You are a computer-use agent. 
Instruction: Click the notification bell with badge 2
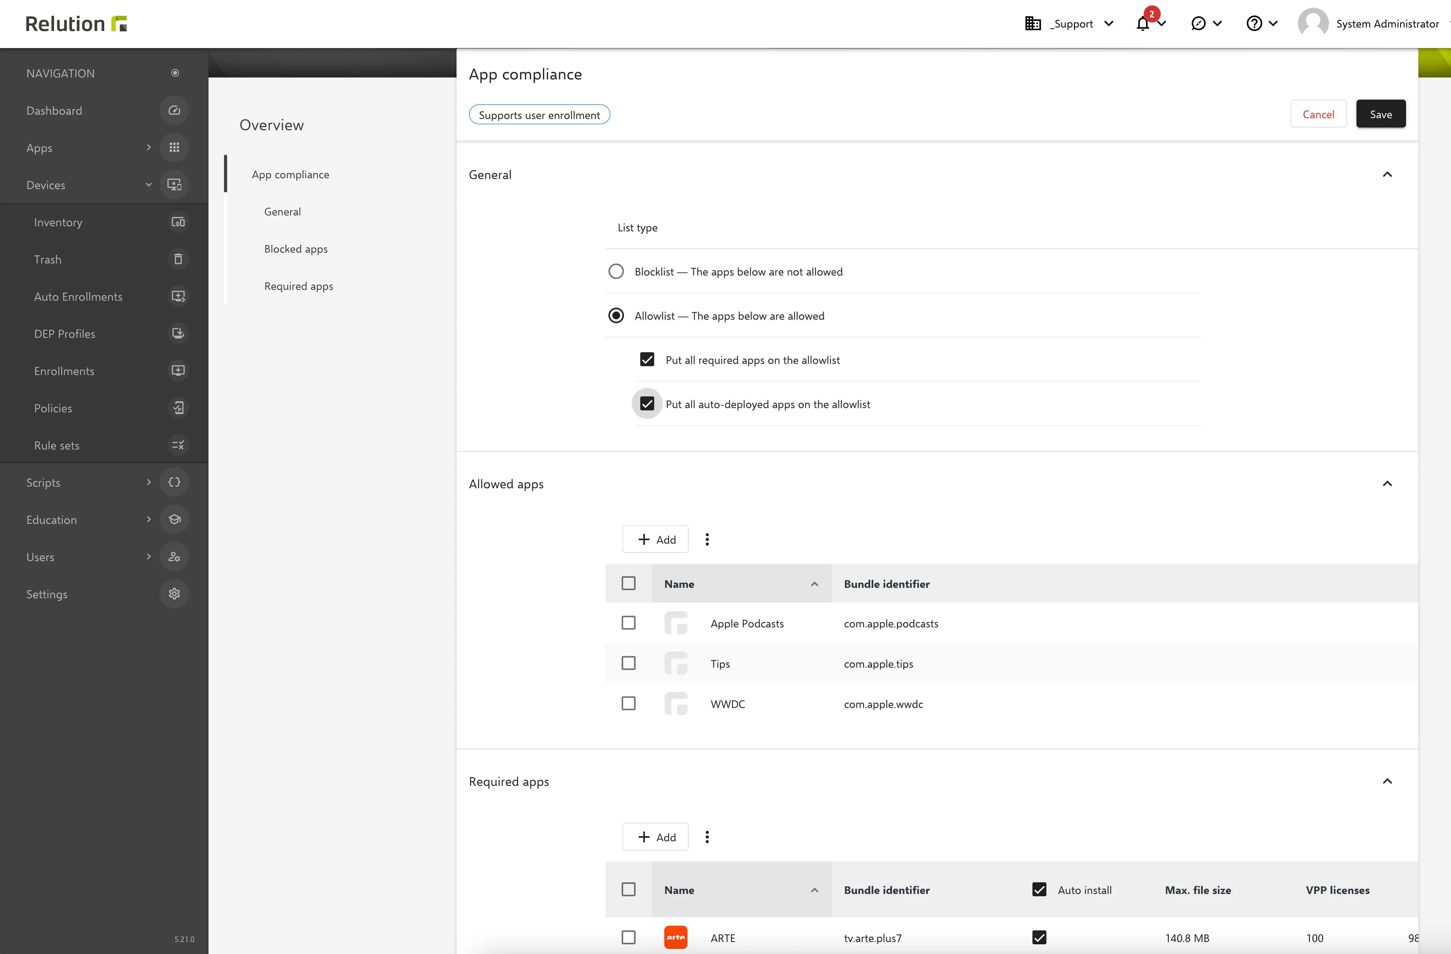click(x=1144, y=23)
